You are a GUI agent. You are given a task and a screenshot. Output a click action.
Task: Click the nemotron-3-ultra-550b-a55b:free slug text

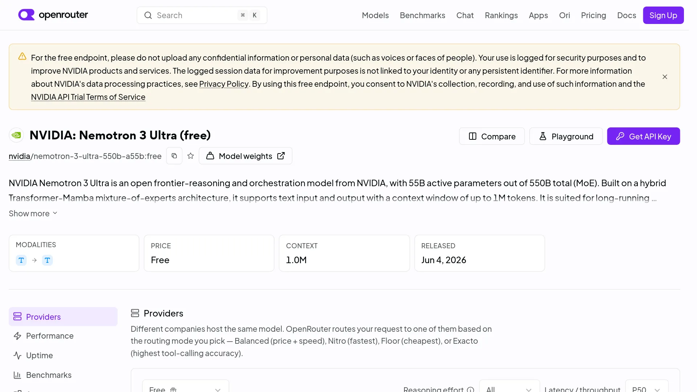[98, 156]
